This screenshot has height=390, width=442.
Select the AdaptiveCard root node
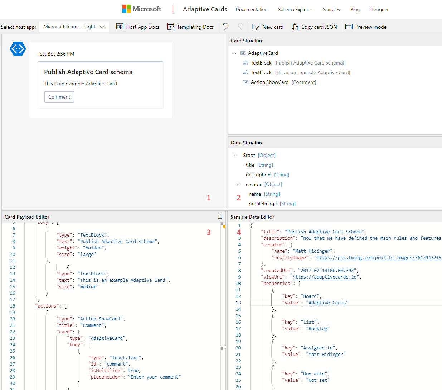(x=263, y=53)
